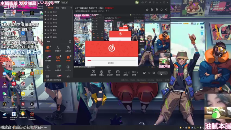This screenshot has width=231, height=130.
Task: Open the Logitech G HUB desktop shortcut
Action: point(32,106)
